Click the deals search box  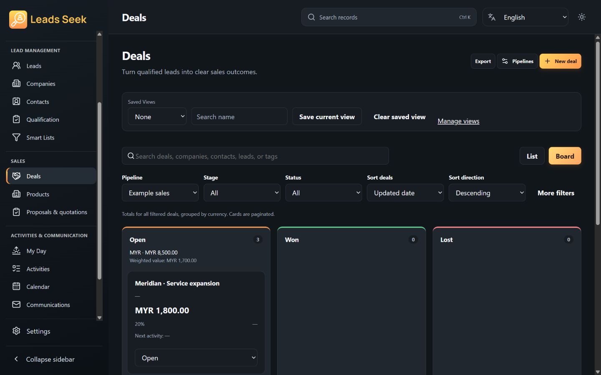pos(255,156)
